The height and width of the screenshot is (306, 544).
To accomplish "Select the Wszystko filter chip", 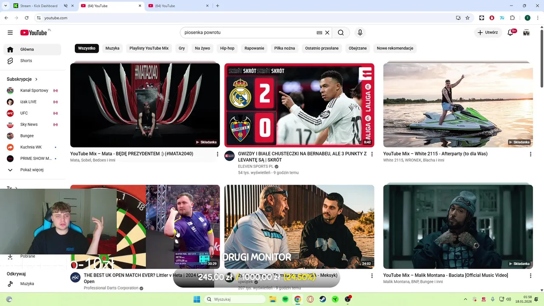I will tap(87, 48).
